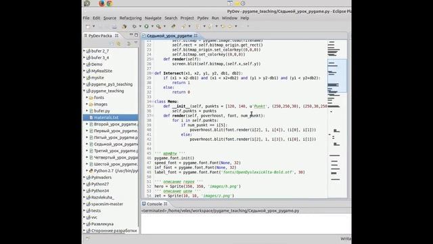Click the editor overview minimap on the right
Viewport: 433px width, 244px height.
click(337, 119)
